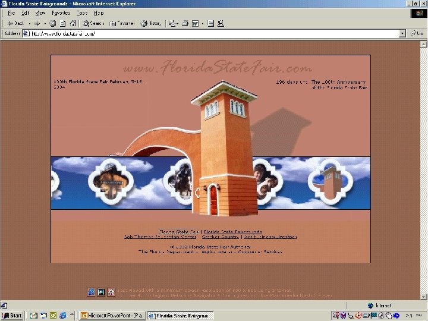This screenshot has height=321, width=428.
Task: Click the first system tray icon
Action: coord(336,316)
